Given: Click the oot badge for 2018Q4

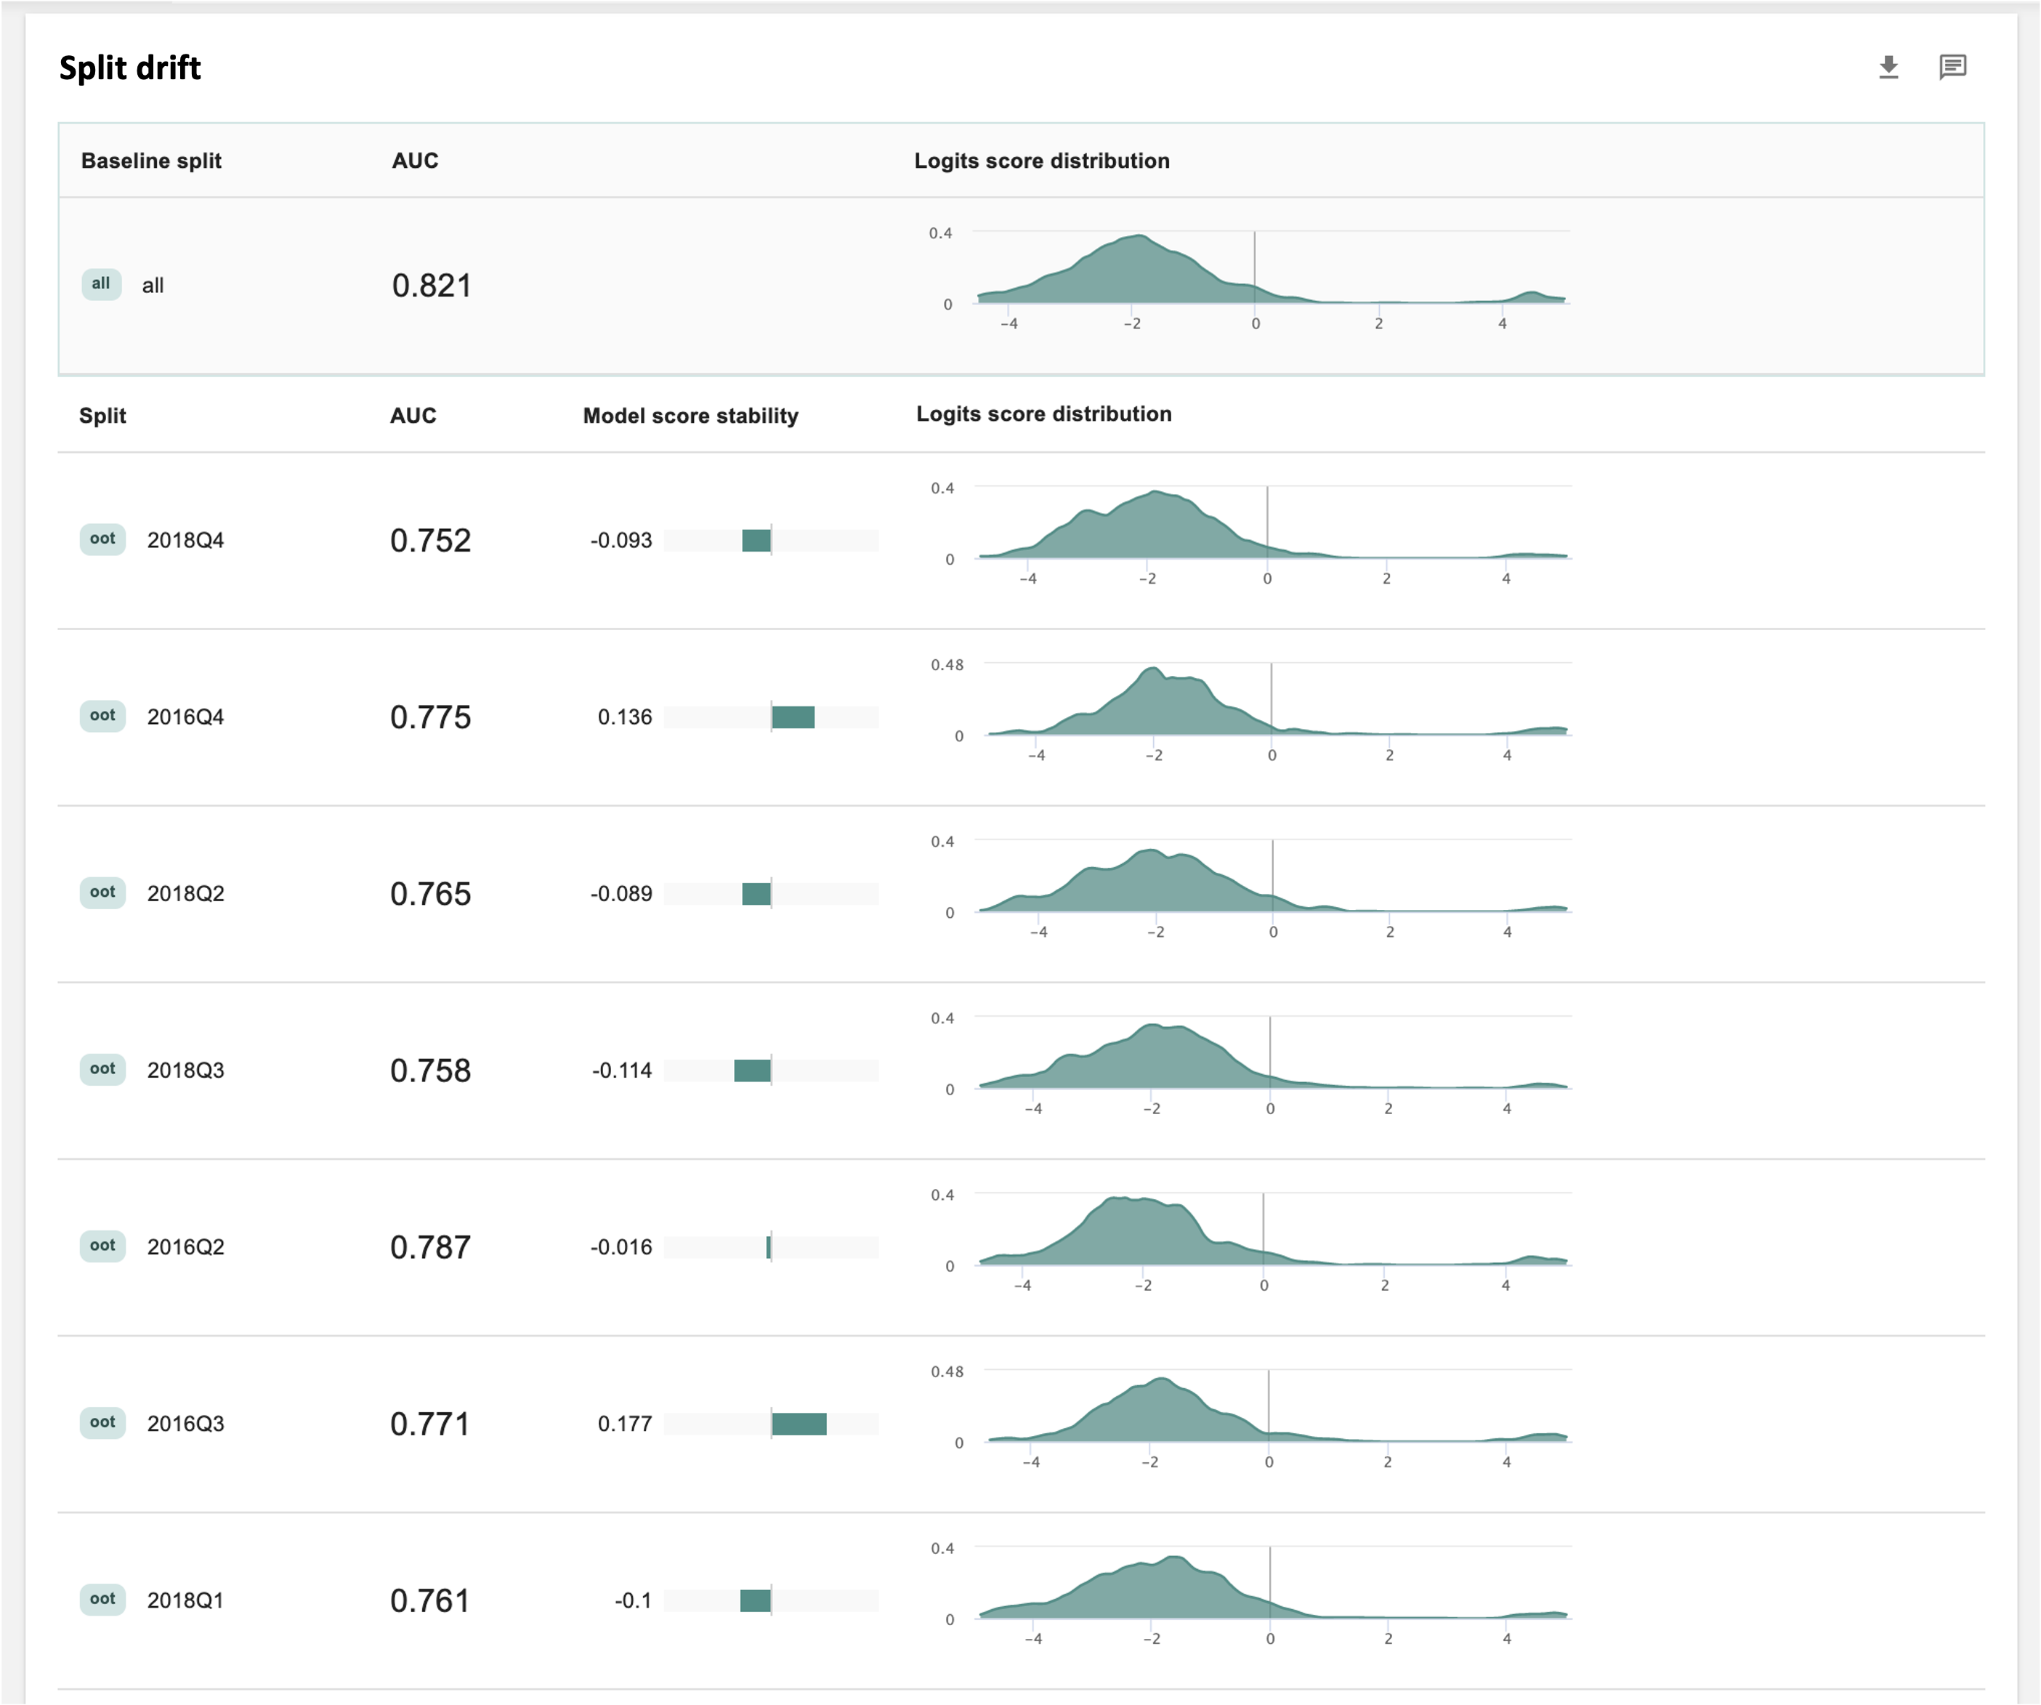Looking at the screenshot, I should [x=102, y=539].
